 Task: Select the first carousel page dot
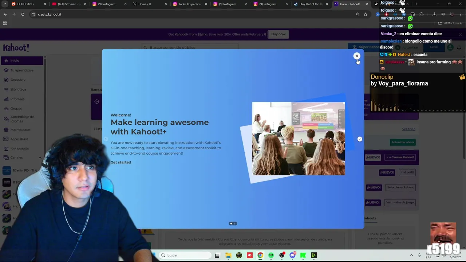[x=231, y=223]
